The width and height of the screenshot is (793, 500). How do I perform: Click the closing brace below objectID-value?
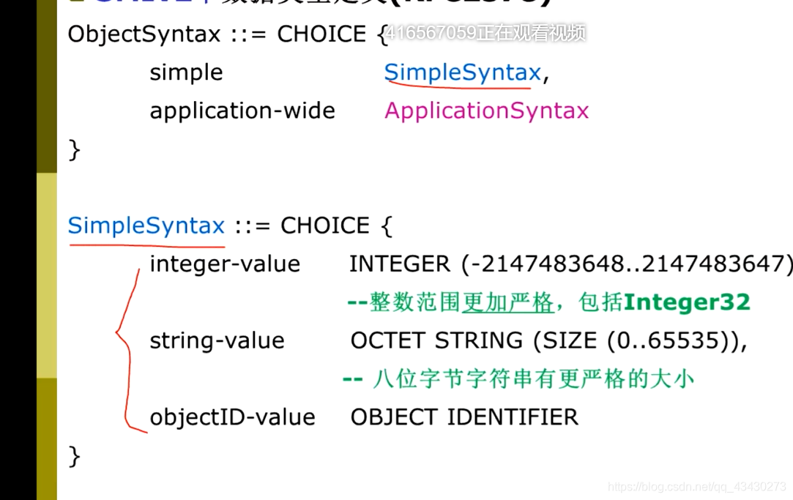click(75, 457)
